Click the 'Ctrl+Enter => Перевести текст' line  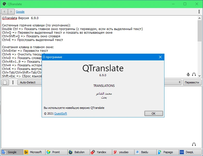tap(25, 51)
